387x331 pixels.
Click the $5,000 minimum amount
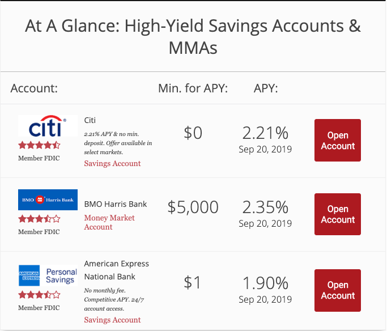coord(193,207)
